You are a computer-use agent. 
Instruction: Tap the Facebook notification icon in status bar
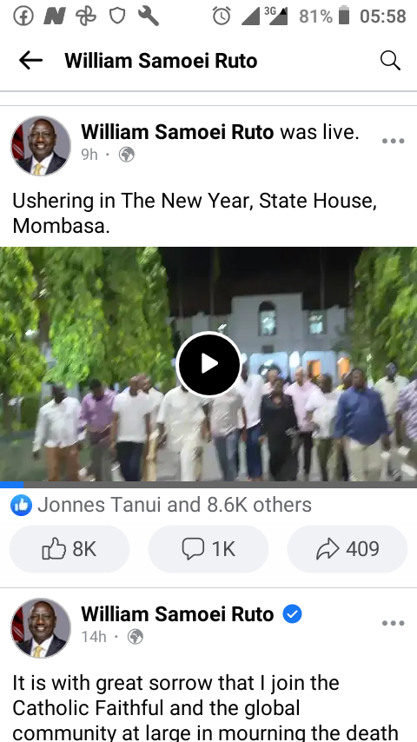pyautogui.click(x=23, y=17)
